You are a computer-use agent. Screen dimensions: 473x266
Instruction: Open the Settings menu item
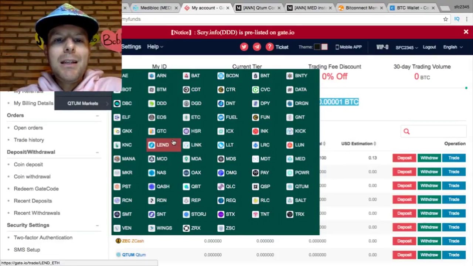131,47
